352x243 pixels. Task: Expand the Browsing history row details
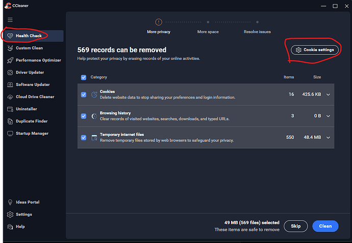click(328, 116)
